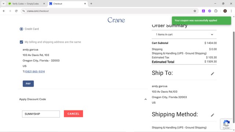Image resolution: width=235 pixels, height=132 pixels.
Task: Click the Estimated Tax $ 105.30 value
Action: pyautogui.click(x=211, y=58)
